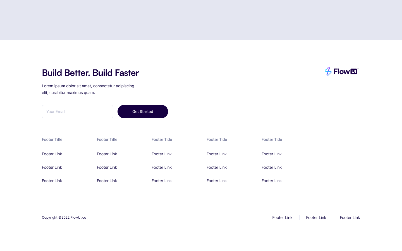The width and height of the screenshot is (402, 251).
Task: Click the leftmost Footer Link in the bottom bar
Action: coord(282,218)
